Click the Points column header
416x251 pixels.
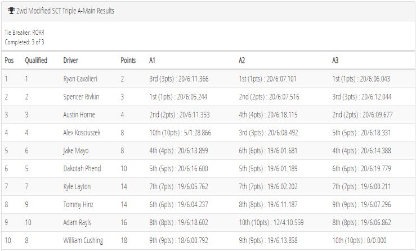tap(128, 61)
